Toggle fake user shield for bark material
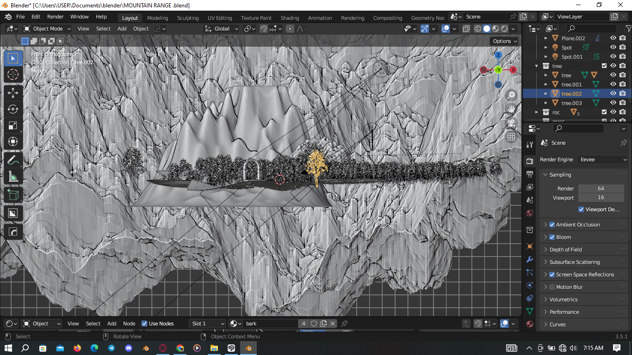632x355 pixels. (x=314, y=324)
